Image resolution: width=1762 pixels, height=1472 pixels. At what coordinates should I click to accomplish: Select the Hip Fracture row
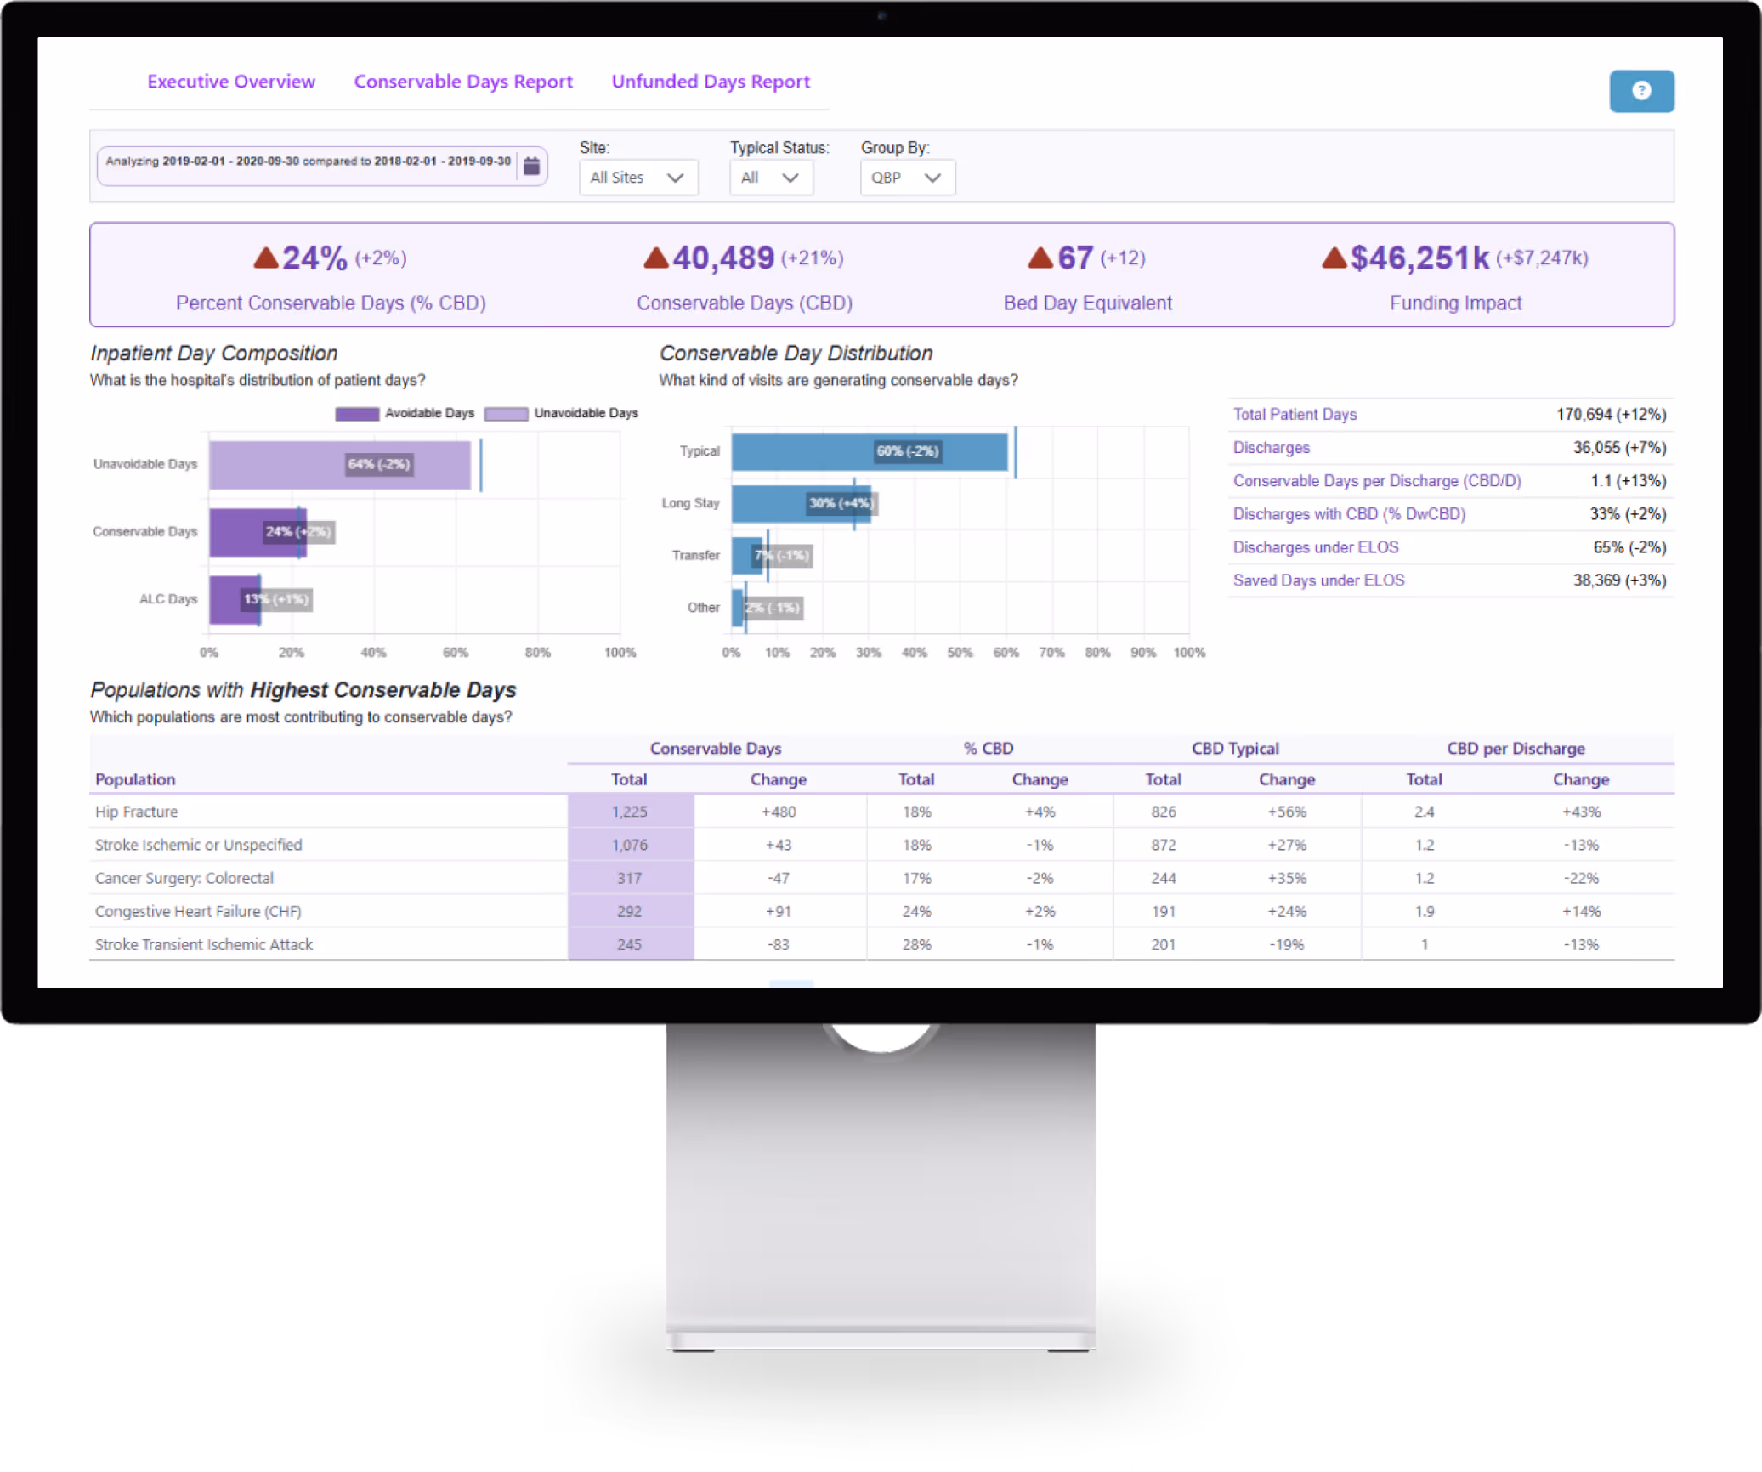[881, 812]
